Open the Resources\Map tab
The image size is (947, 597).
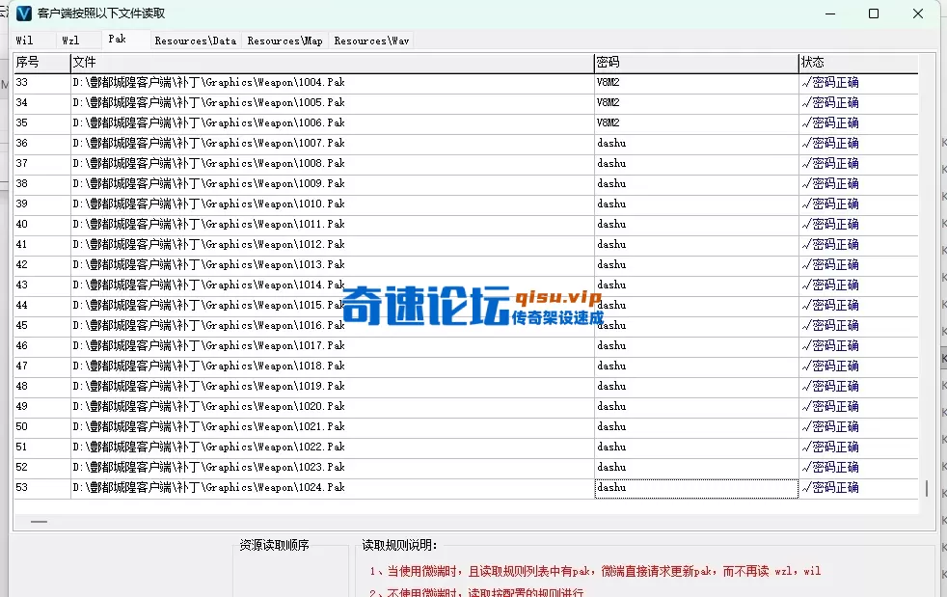pyautogui.click(x=285, y=41)
